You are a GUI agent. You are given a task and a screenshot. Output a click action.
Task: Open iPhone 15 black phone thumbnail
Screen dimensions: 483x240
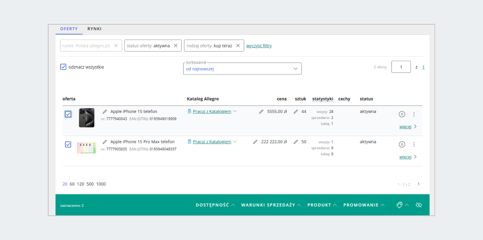coord(87,118)
